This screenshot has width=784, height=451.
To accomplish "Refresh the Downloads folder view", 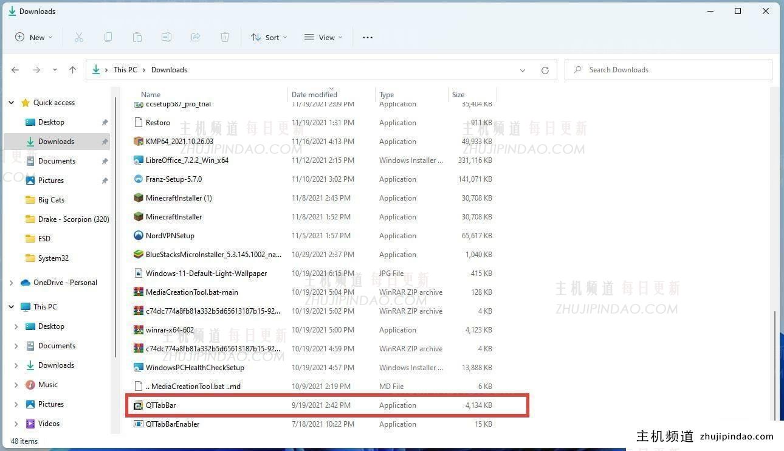I will tap(545, 70).
